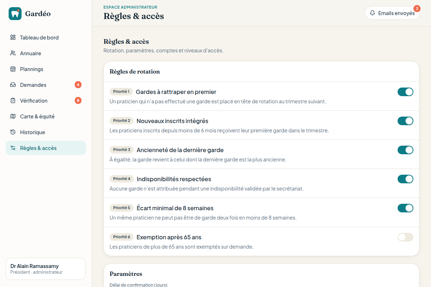This screenshot has width=431, height=287.
Task: Click 'Exemption après 65 ans' rule title
Action: [x=169, y=237]
